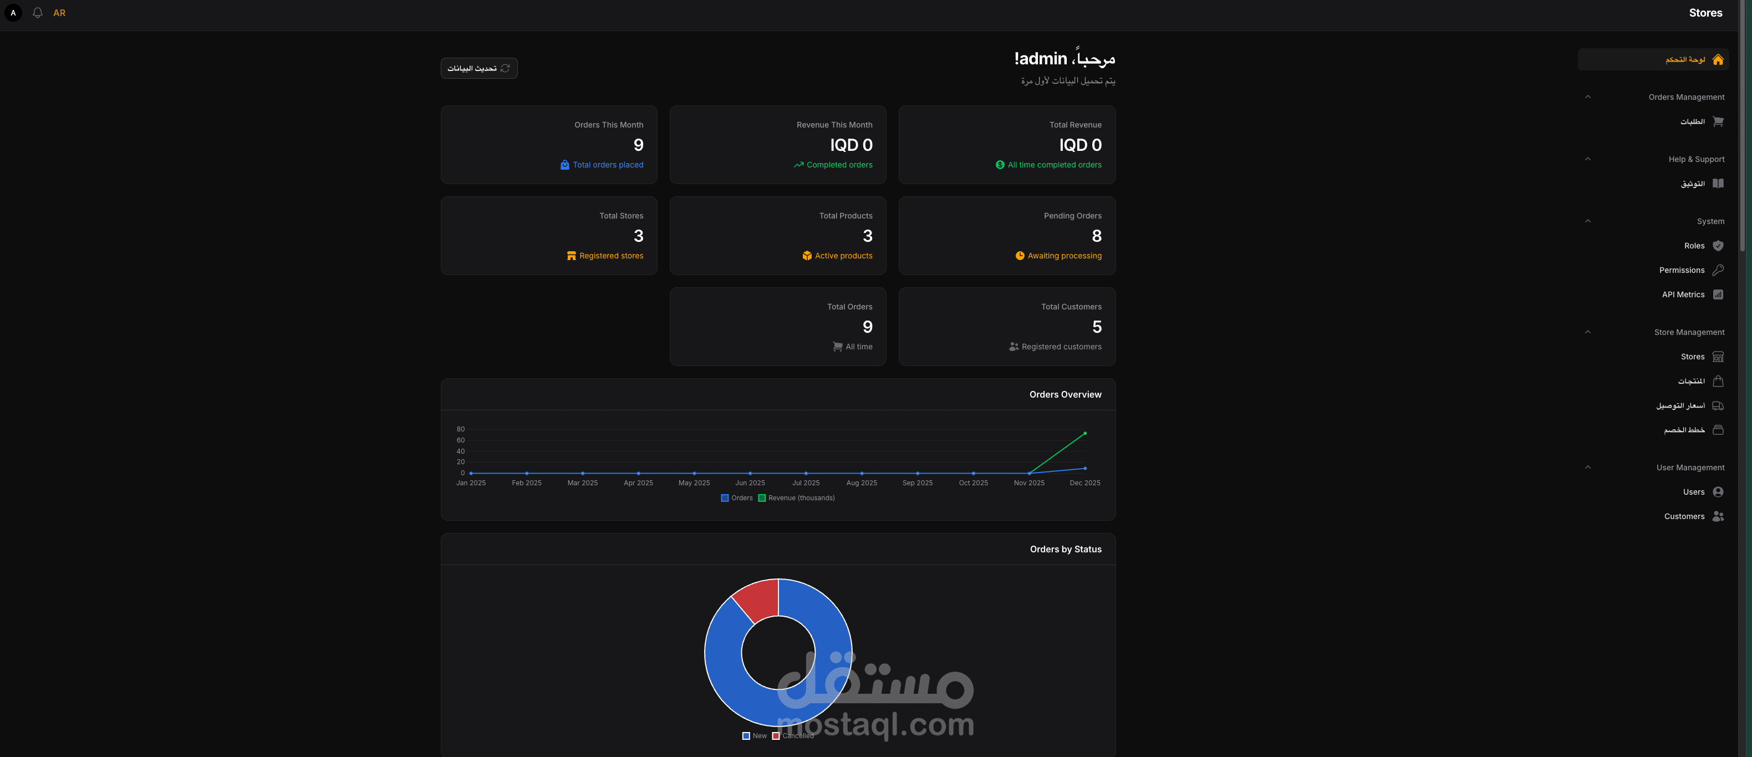Click the Customers people icon in sidebar
1752x757 pixels.
click(1718, 516)
